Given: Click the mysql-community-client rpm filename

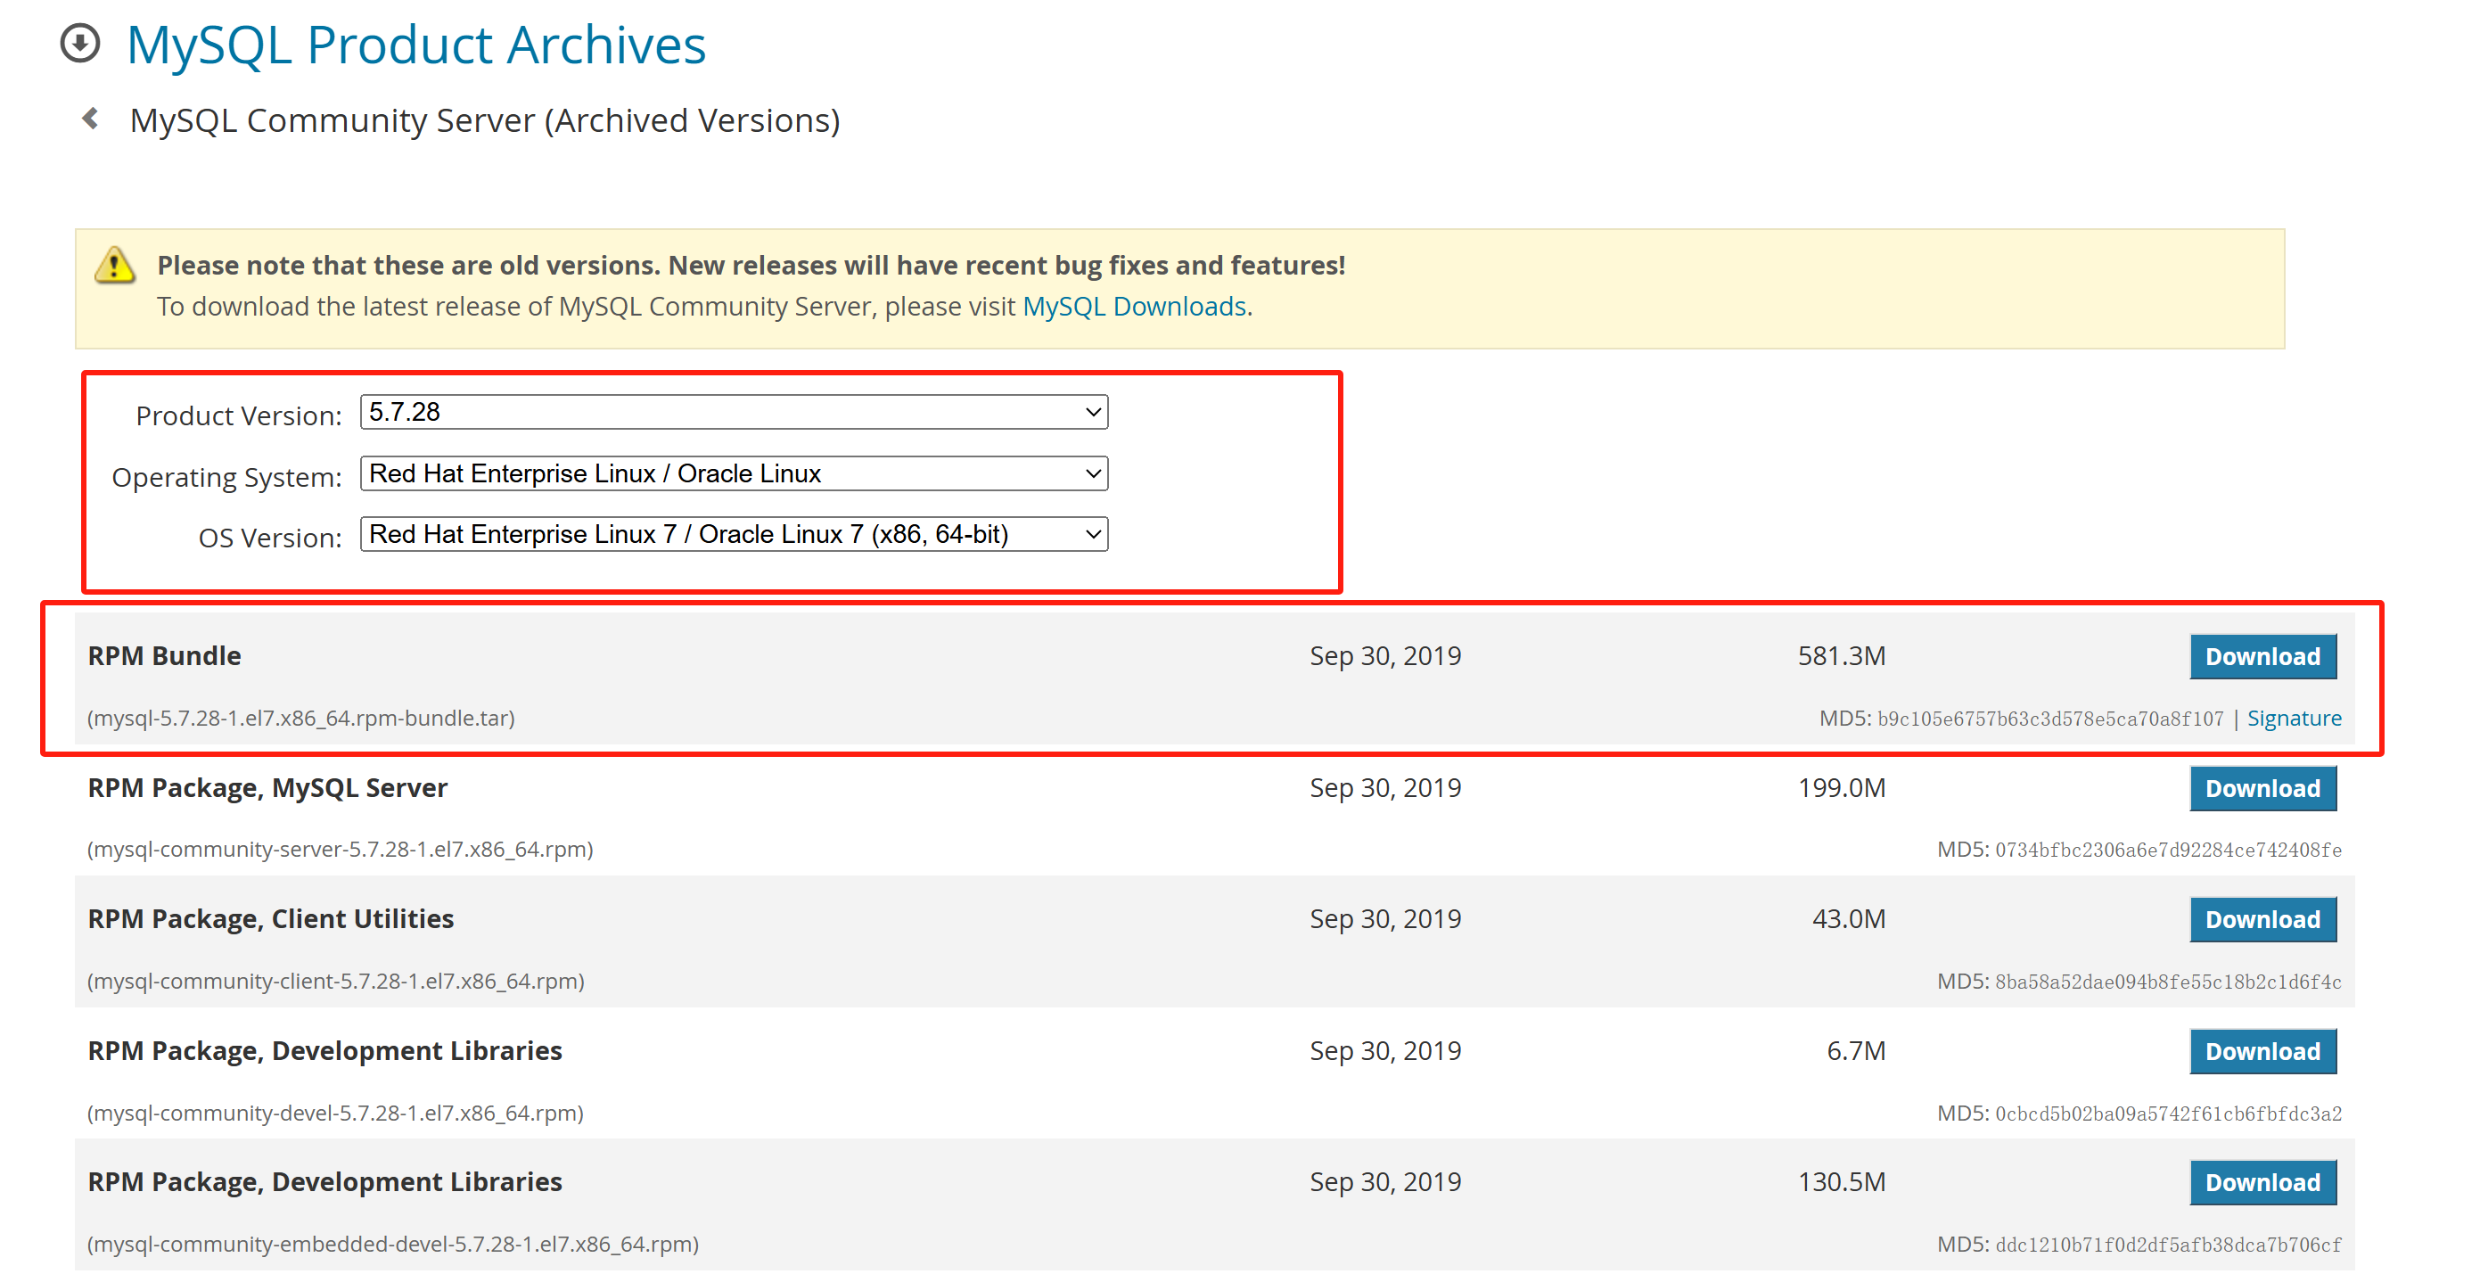Looking at the screenshot, I should tap(335, 982).
